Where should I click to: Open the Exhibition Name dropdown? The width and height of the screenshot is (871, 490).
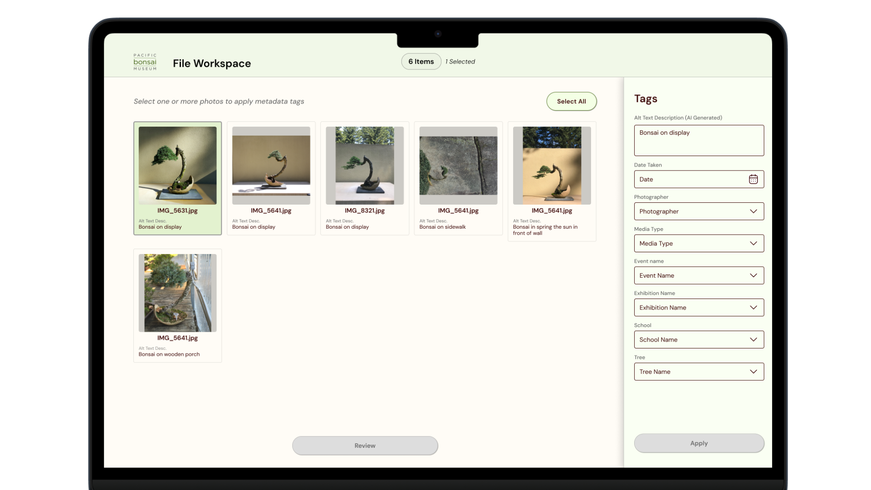(x=699, y=308)
